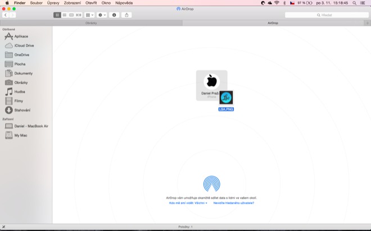This screenshot has height=231, width=371.
Task: Open Stahování in sidebar
Action: tap(17, 110)
